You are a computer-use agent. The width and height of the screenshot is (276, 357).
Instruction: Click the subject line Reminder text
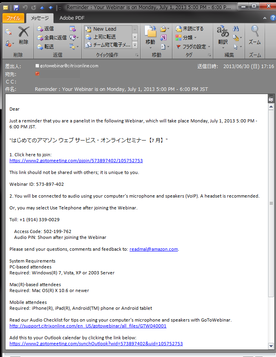click(121, 89)
